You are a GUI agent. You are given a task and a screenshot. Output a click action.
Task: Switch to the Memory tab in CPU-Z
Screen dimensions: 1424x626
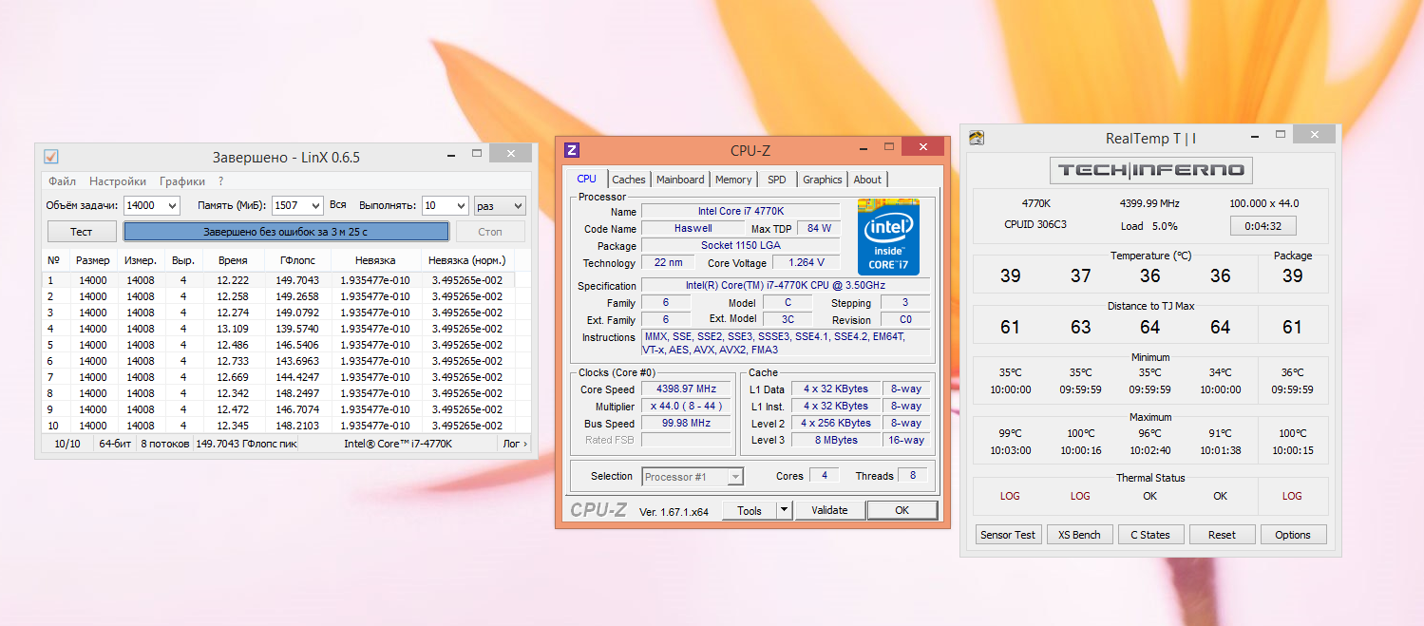[x=733, y=180]
